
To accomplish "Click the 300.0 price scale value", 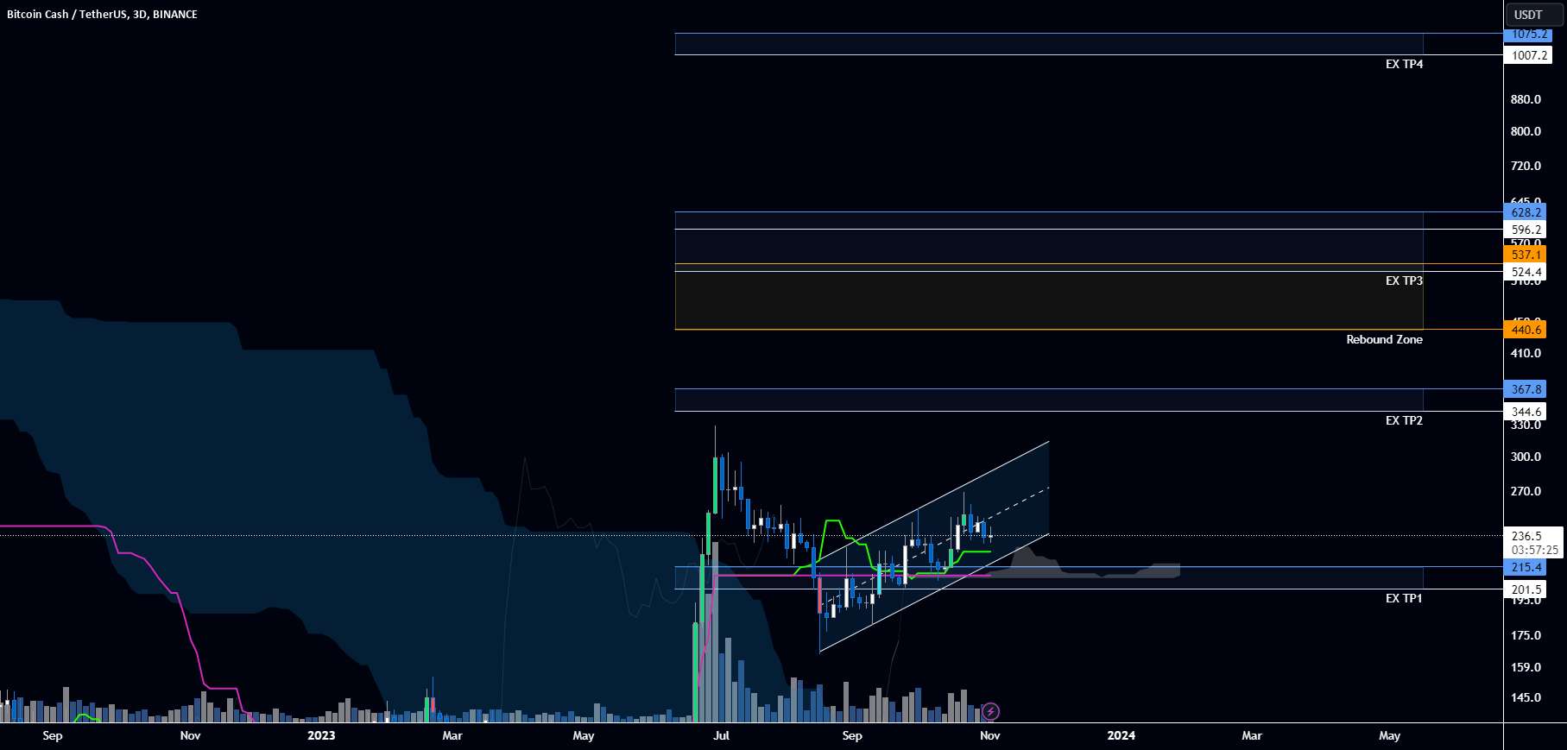I will point(1526,457).
